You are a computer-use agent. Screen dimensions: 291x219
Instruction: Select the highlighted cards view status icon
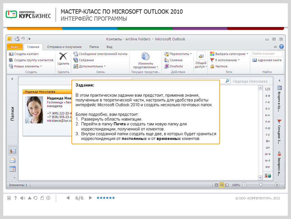(x=222, y=185)
